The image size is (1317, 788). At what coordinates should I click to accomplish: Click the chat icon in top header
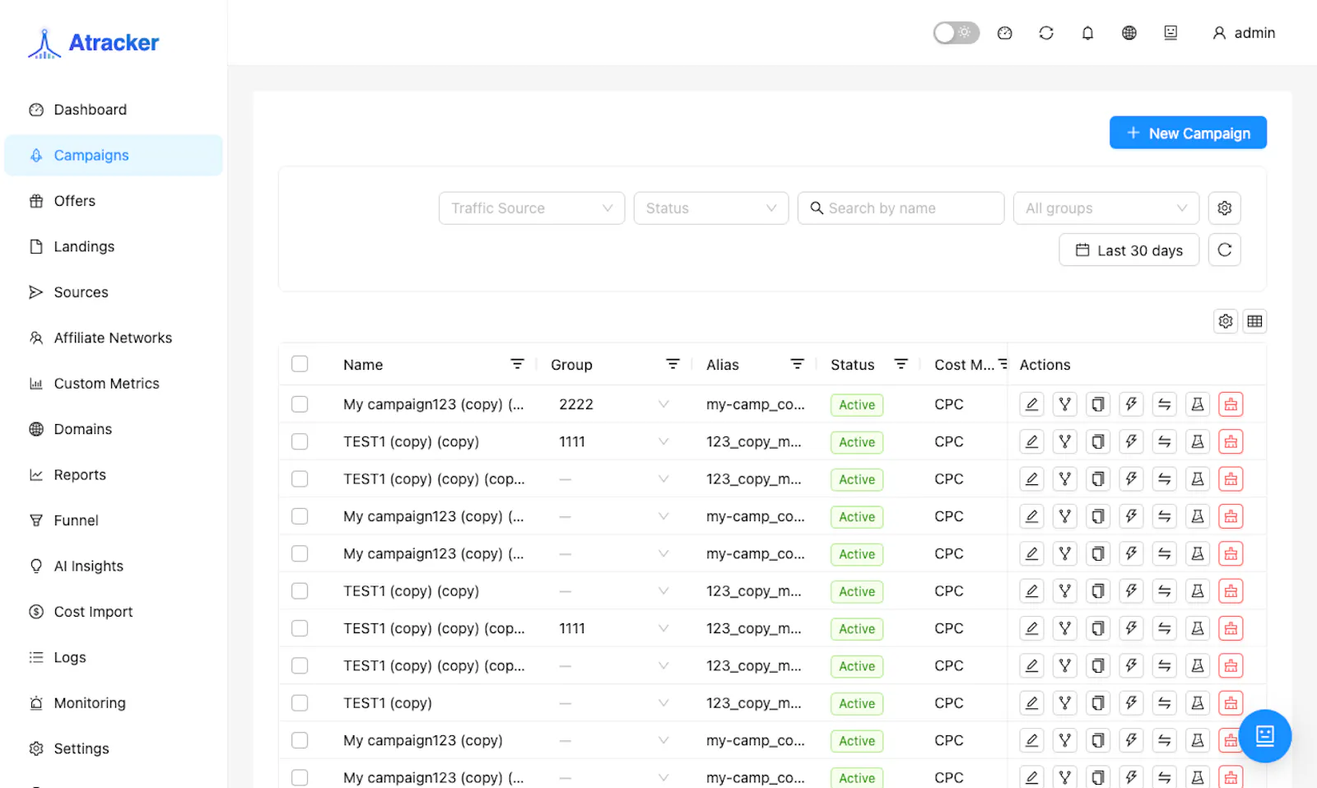(1170, 33)
